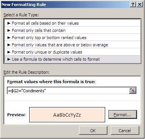Close the New Formatting Rule dialog
Viewport: 145px width, 139px height.
[140, 5]
